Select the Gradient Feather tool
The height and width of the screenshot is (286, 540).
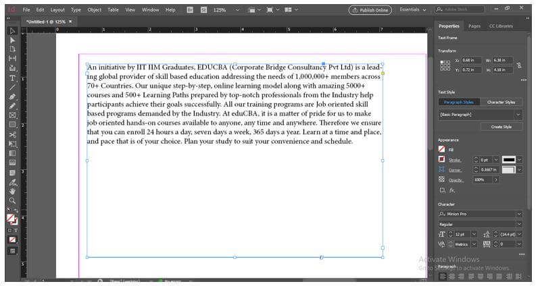point(12,163)
